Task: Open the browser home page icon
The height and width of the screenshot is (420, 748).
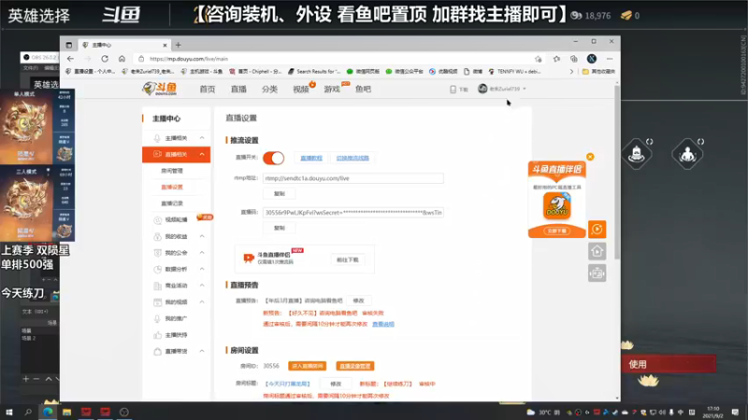Action: click(122, 59)
